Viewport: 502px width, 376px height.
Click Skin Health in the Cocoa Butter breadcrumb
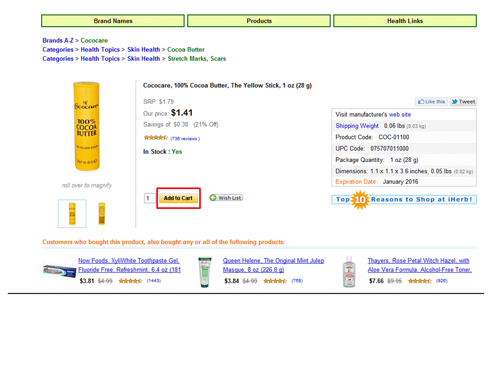[x=143, y=50]
